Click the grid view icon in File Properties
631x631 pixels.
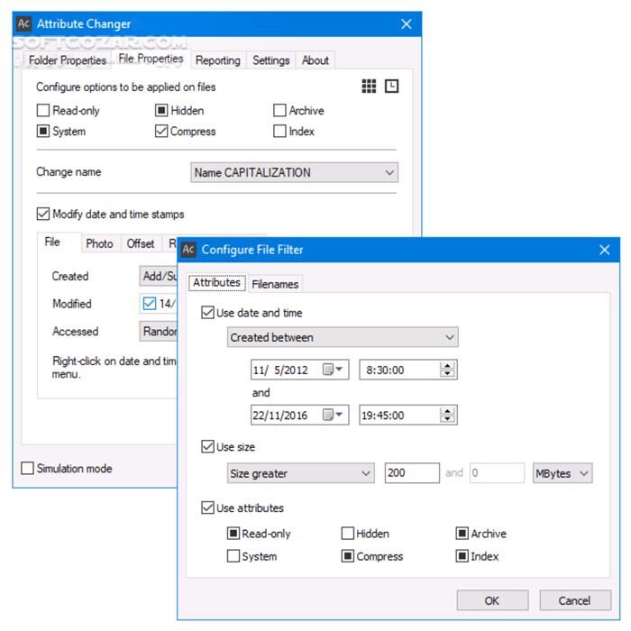[x=370, y=87]
